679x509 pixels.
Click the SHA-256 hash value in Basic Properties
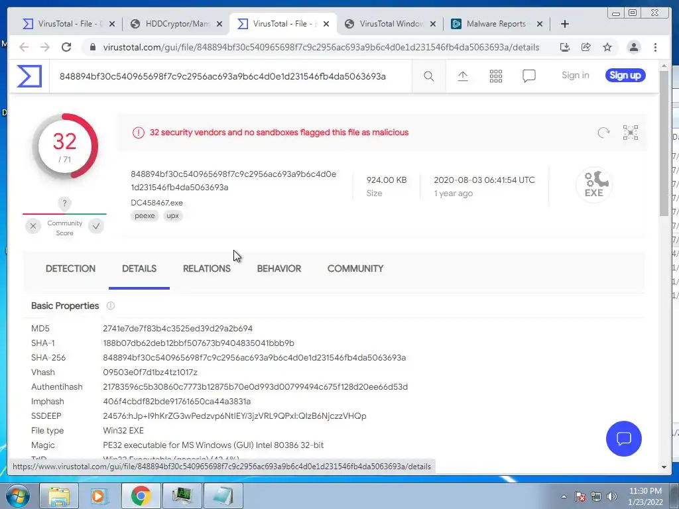[x=254, y=357]
